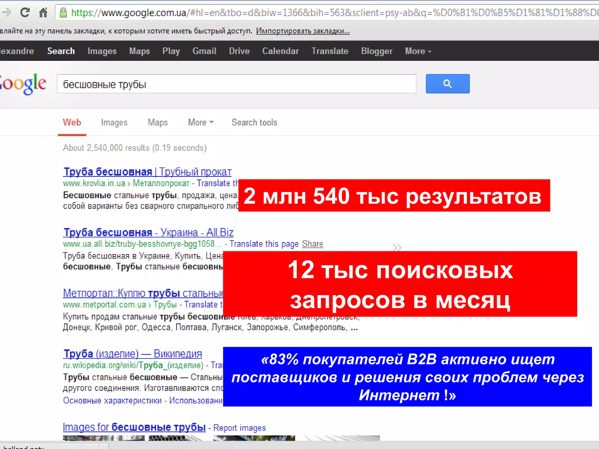Click the user name at left of black bar

point(17,51)
